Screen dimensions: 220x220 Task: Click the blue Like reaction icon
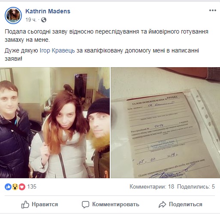pyautogui.click(x=8, y=187)
